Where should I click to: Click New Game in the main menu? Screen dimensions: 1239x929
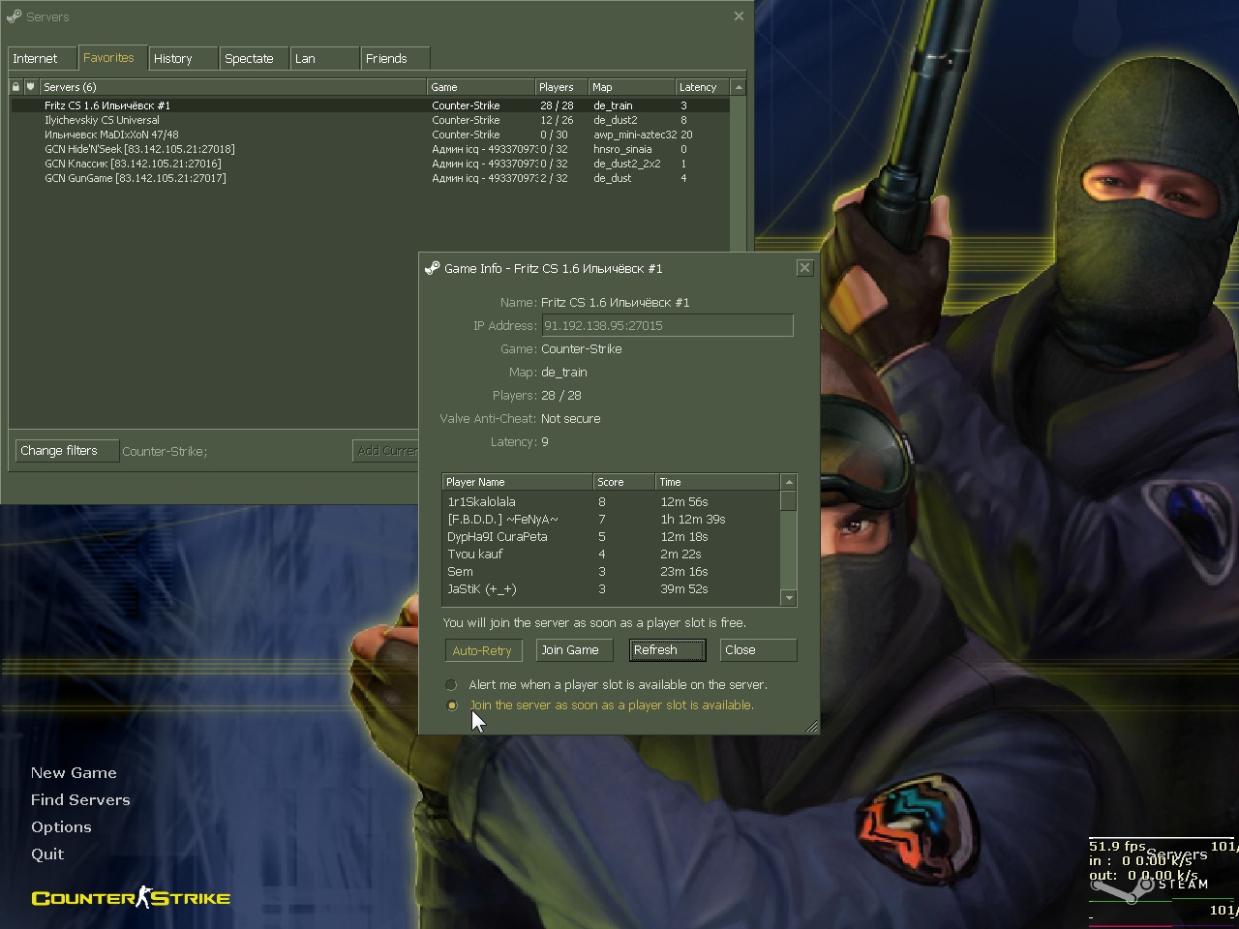click(74, 773)
